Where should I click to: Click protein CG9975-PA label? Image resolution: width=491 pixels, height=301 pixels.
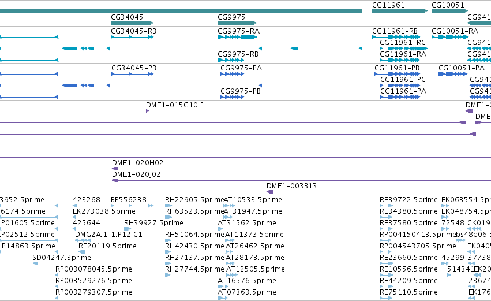tap(241, 68)
